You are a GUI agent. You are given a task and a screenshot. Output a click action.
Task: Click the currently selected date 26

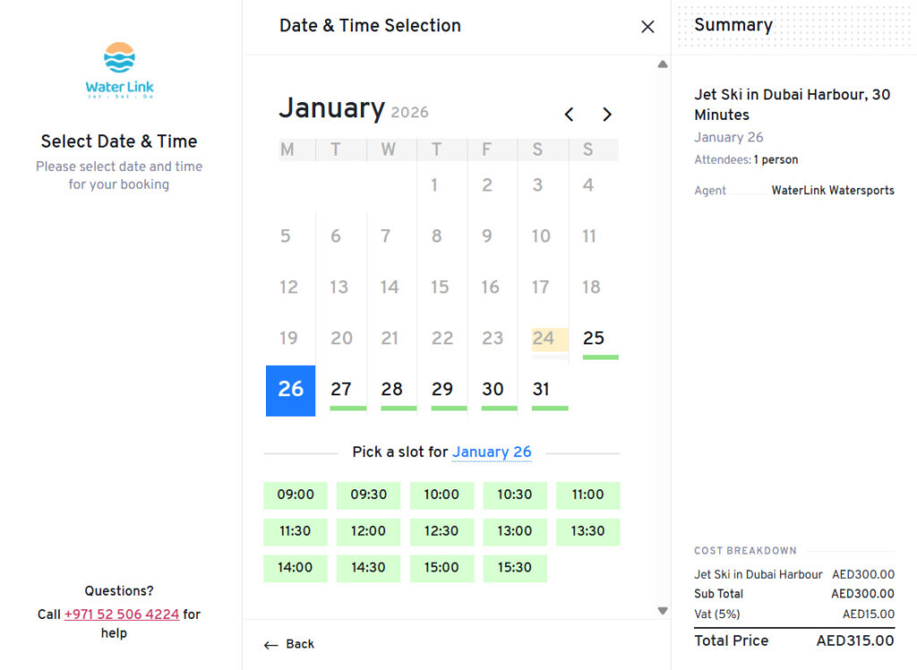pyautogui.click(x=290, y=389)
